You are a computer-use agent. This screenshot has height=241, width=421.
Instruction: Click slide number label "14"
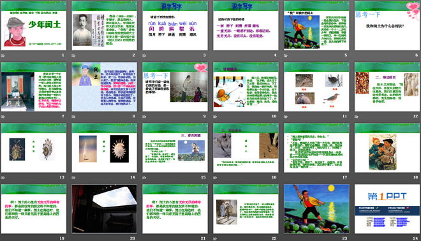[x=133, y=177]
